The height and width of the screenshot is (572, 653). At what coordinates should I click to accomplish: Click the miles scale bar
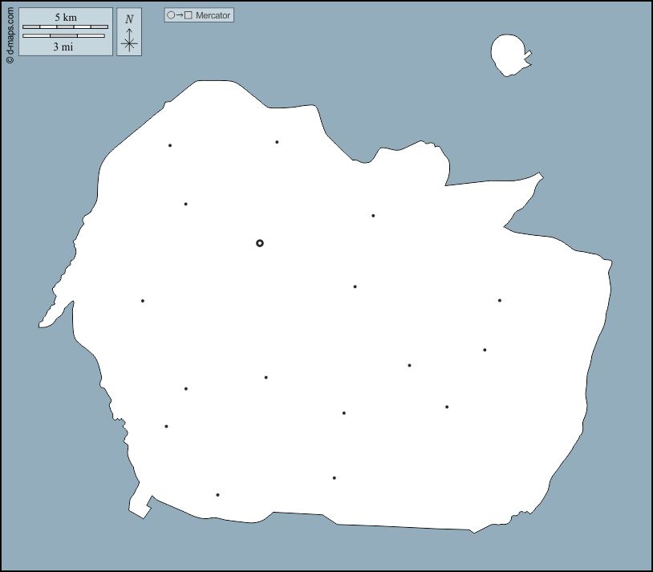(x=63, y=36)
